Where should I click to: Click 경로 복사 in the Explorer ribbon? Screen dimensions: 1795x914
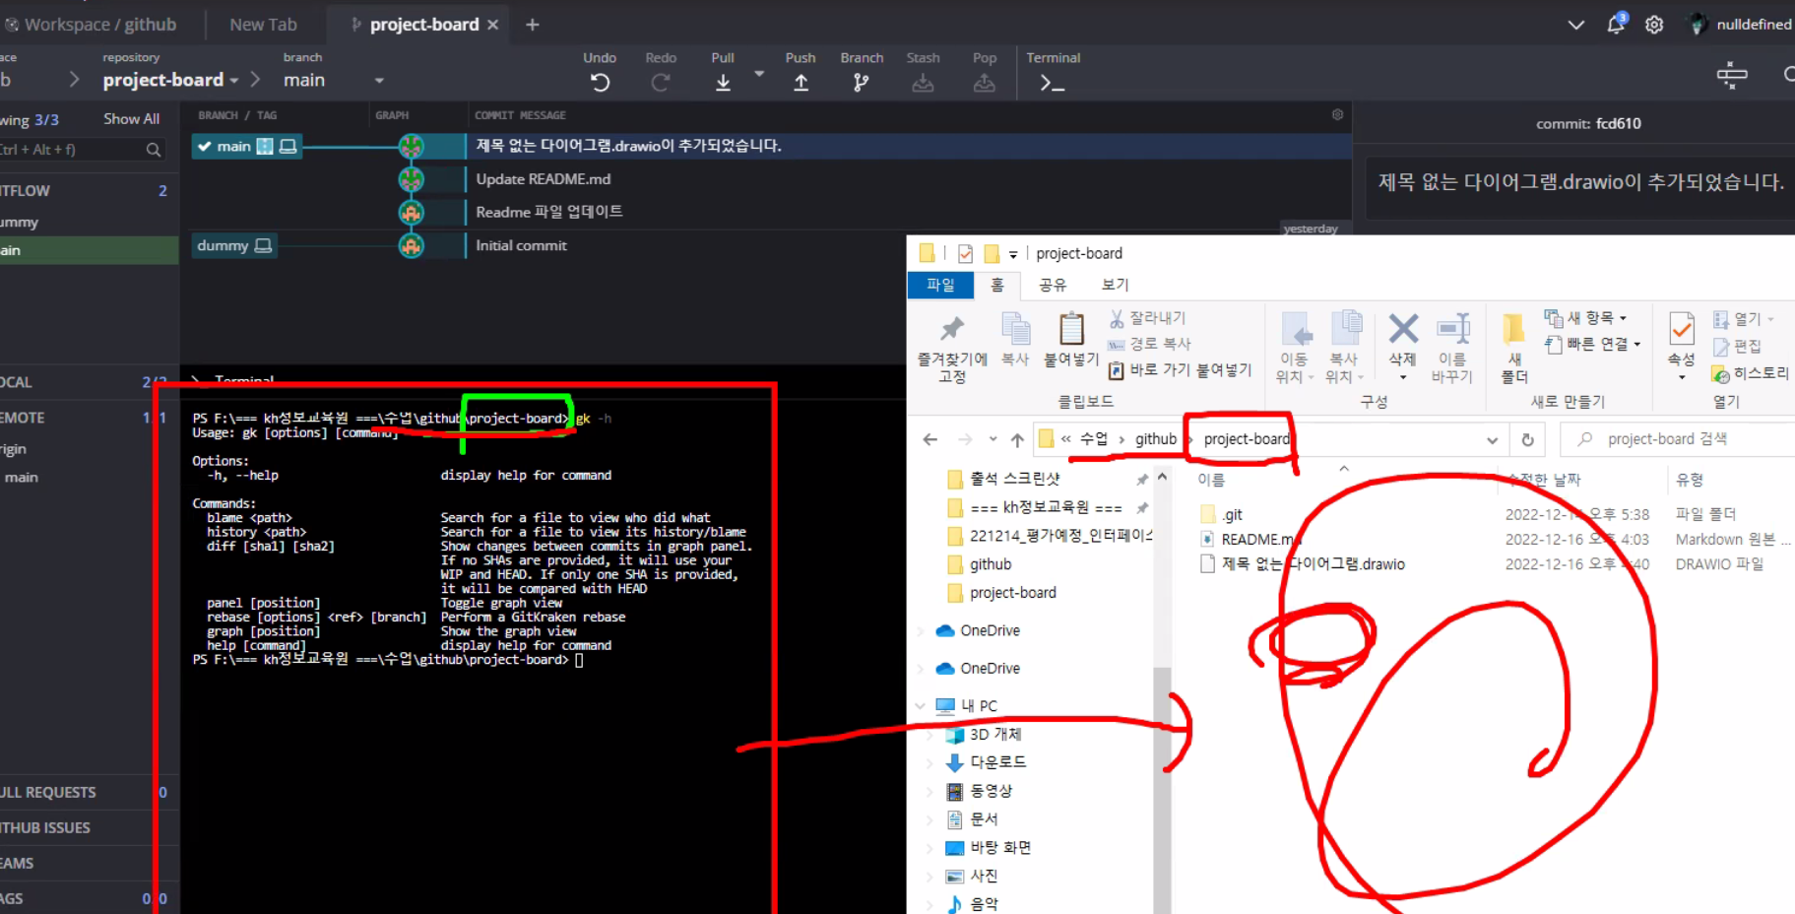coord(1149,344)
